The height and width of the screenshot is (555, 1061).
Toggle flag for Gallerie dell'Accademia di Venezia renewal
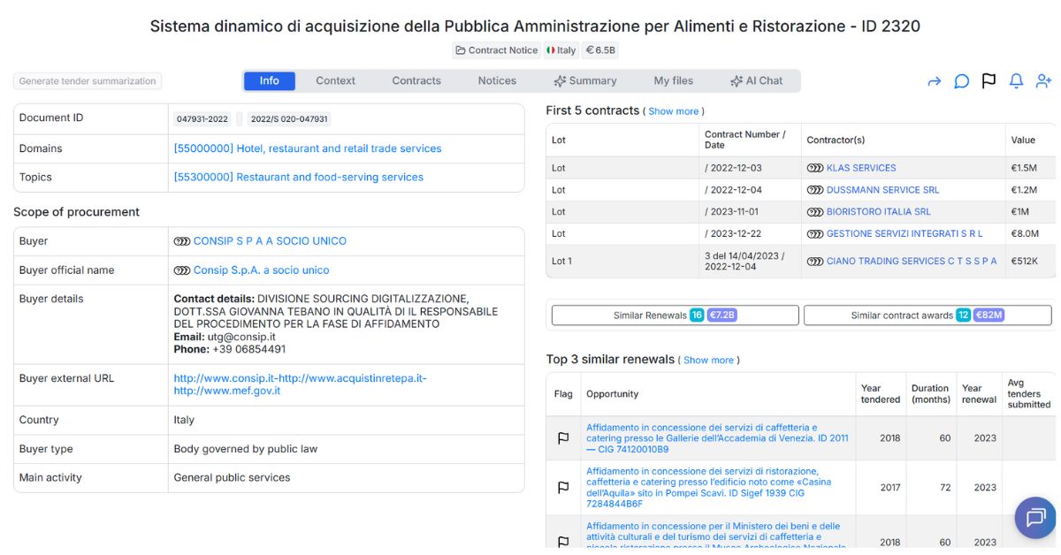(x=563, y=438)
